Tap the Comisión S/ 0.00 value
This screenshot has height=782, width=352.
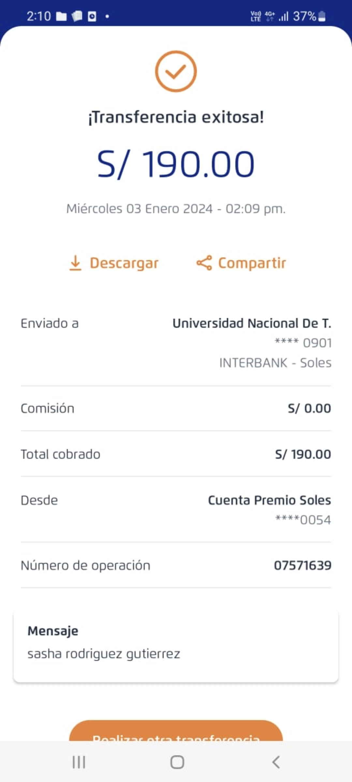tap(309, 408)
